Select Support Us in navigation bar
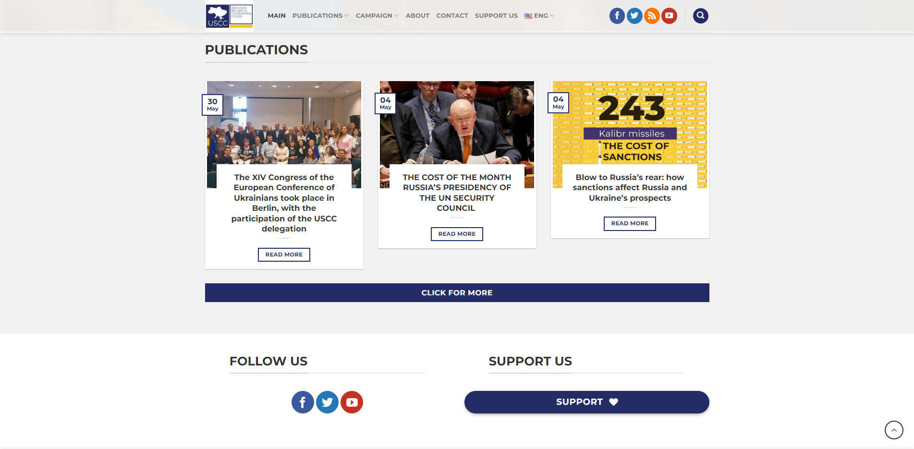 click(496, 16)
